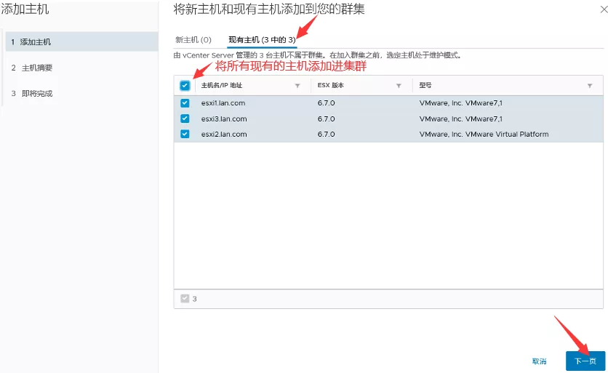Open filter for 主机名/IP 地址 column
This screenshot has height=373, width=608.
[x=297, y=86]
